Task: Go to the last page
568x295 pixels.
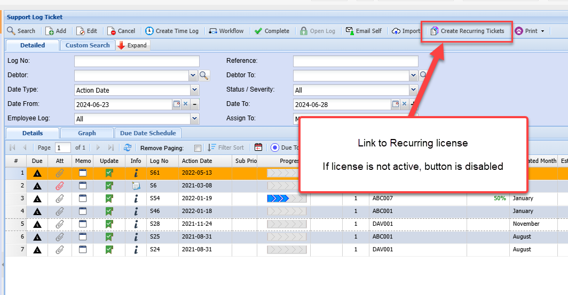Action: pos(111,147)
